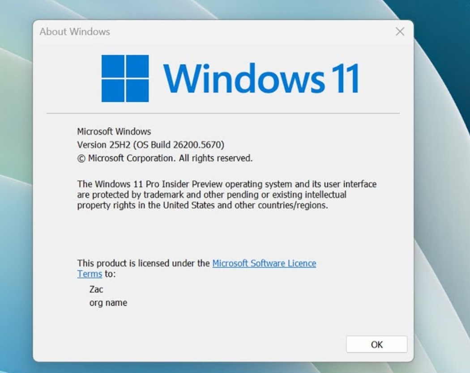Click the About Windows title text
Viewport: 470px width, 373px height.
click(x=75, y=31)
